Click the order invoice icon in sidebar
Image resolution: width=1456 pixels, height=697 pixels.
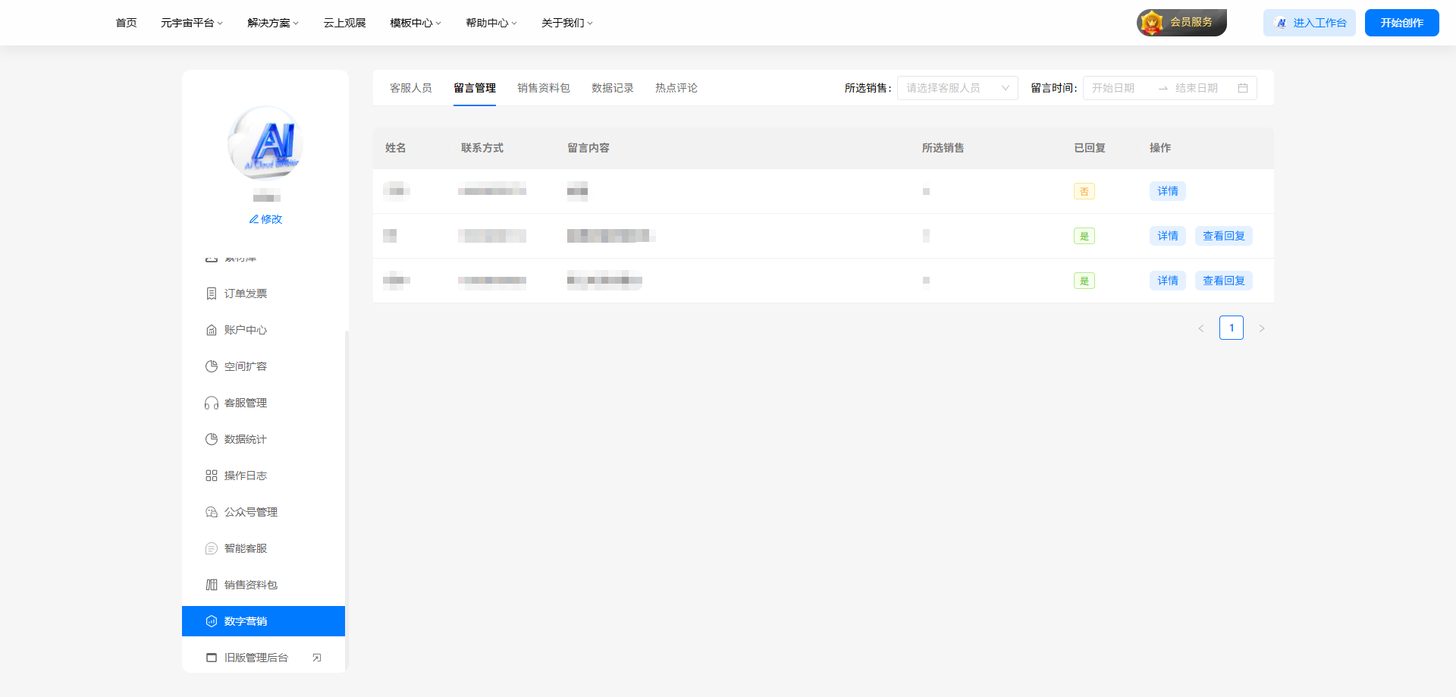pyautogui.click(x=212, y=294)
